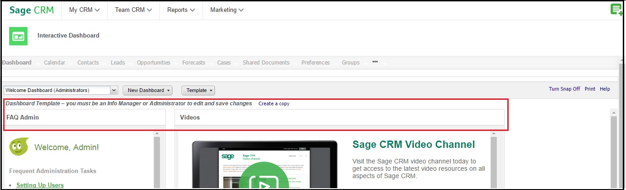Screen dimensions: 626x190
Task: Click the Sage CRM Video Channel heading
Action: click(414, 145)
